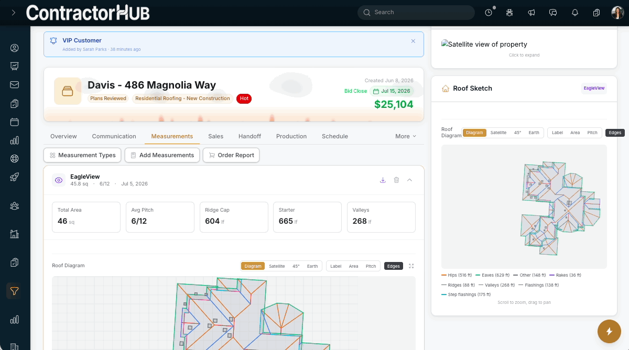
Task: Click the Measurement Types button
Action: tap(82, 155)
